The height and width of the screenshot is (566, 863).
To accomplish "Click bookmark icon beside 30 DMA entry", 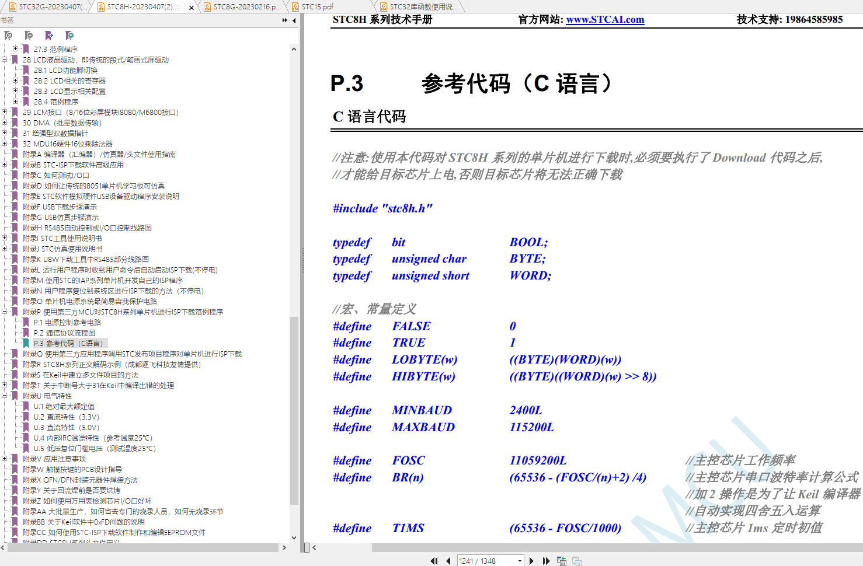I will 15,123.
